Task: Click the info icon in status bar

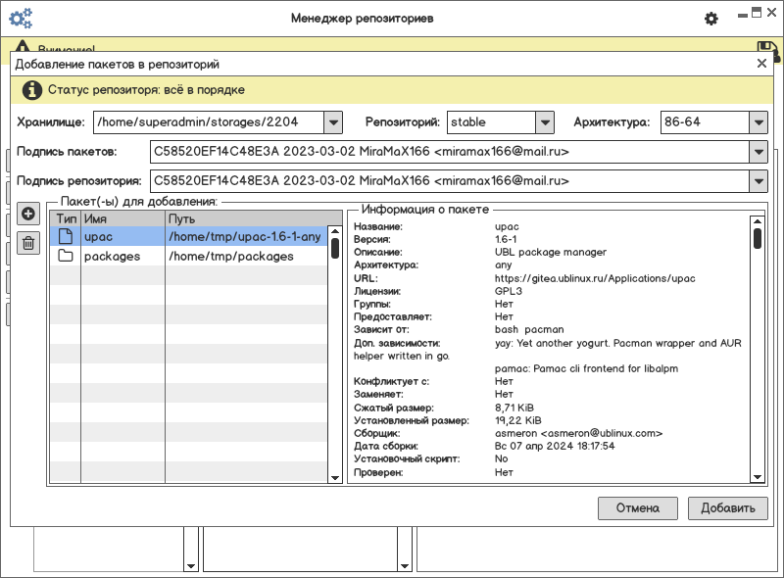Action: pos(32,89)
